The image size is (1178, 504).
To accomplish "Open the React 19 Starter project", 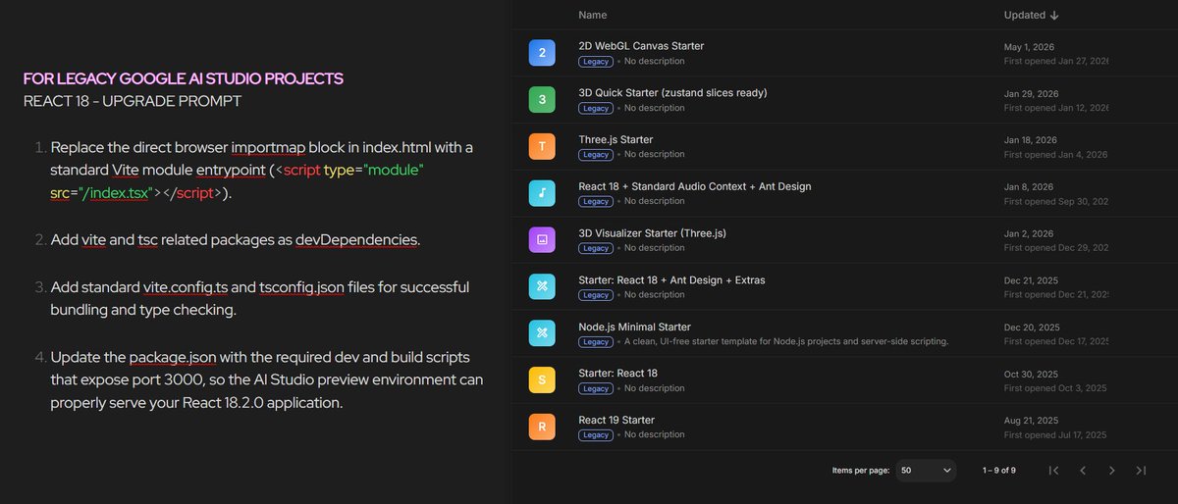I will [x=616, y=421].
